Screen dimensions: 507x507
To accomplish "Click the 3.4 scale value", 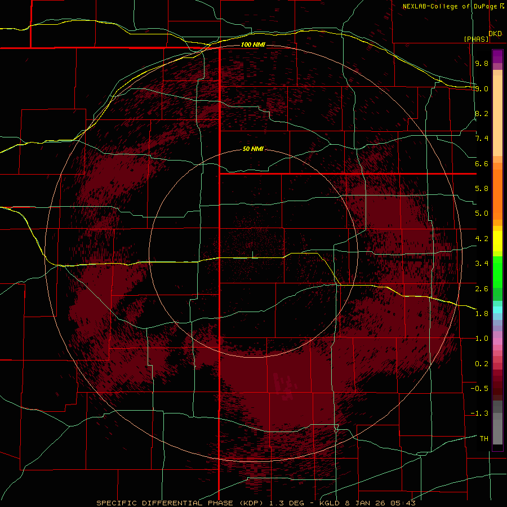I will click(x=482, y=264).
